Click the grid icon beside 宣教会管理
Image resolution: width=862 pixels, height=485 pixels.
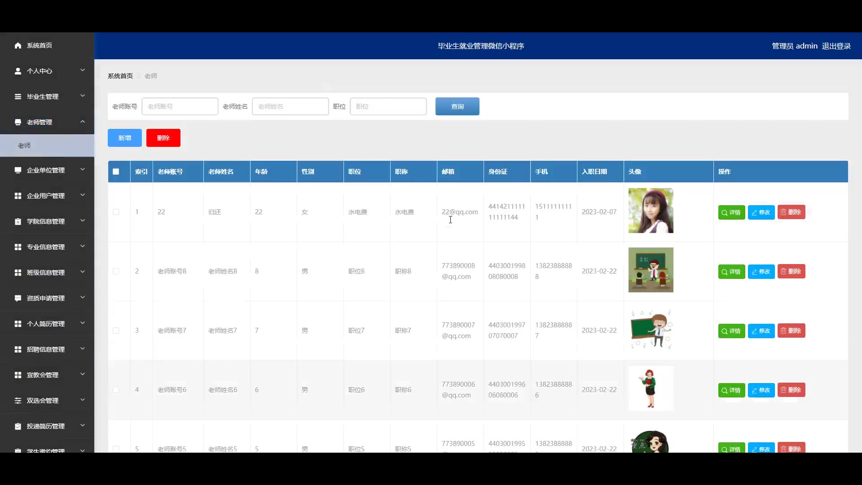pyautogui.click(x=18, y=375)
